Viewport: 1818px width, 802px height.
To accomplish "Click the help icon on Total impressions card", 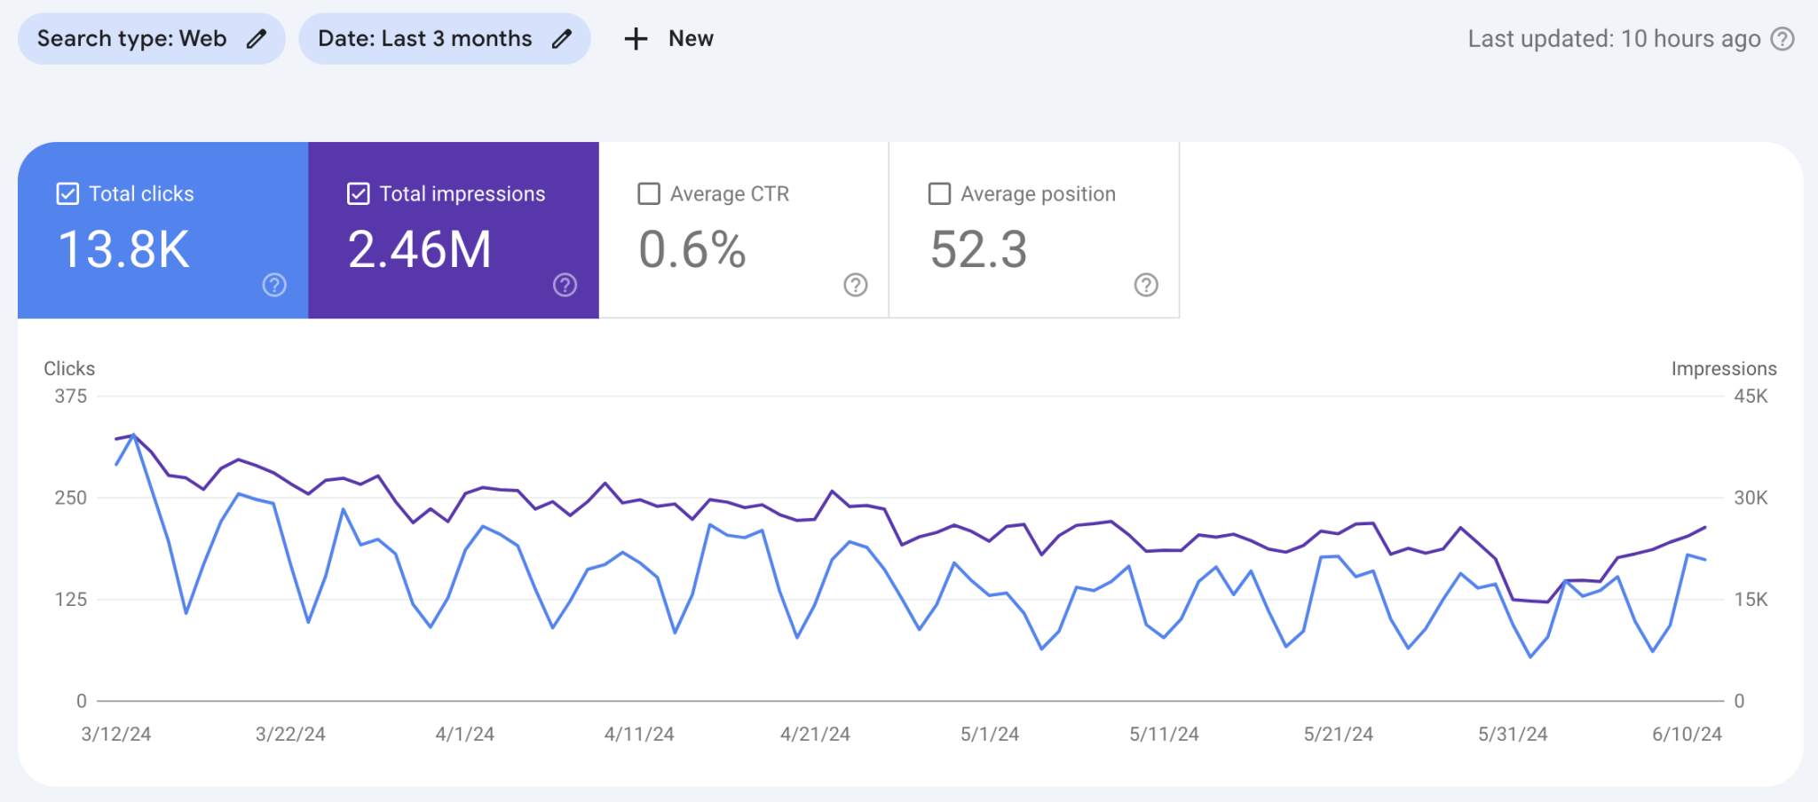I will click(565, 286).
